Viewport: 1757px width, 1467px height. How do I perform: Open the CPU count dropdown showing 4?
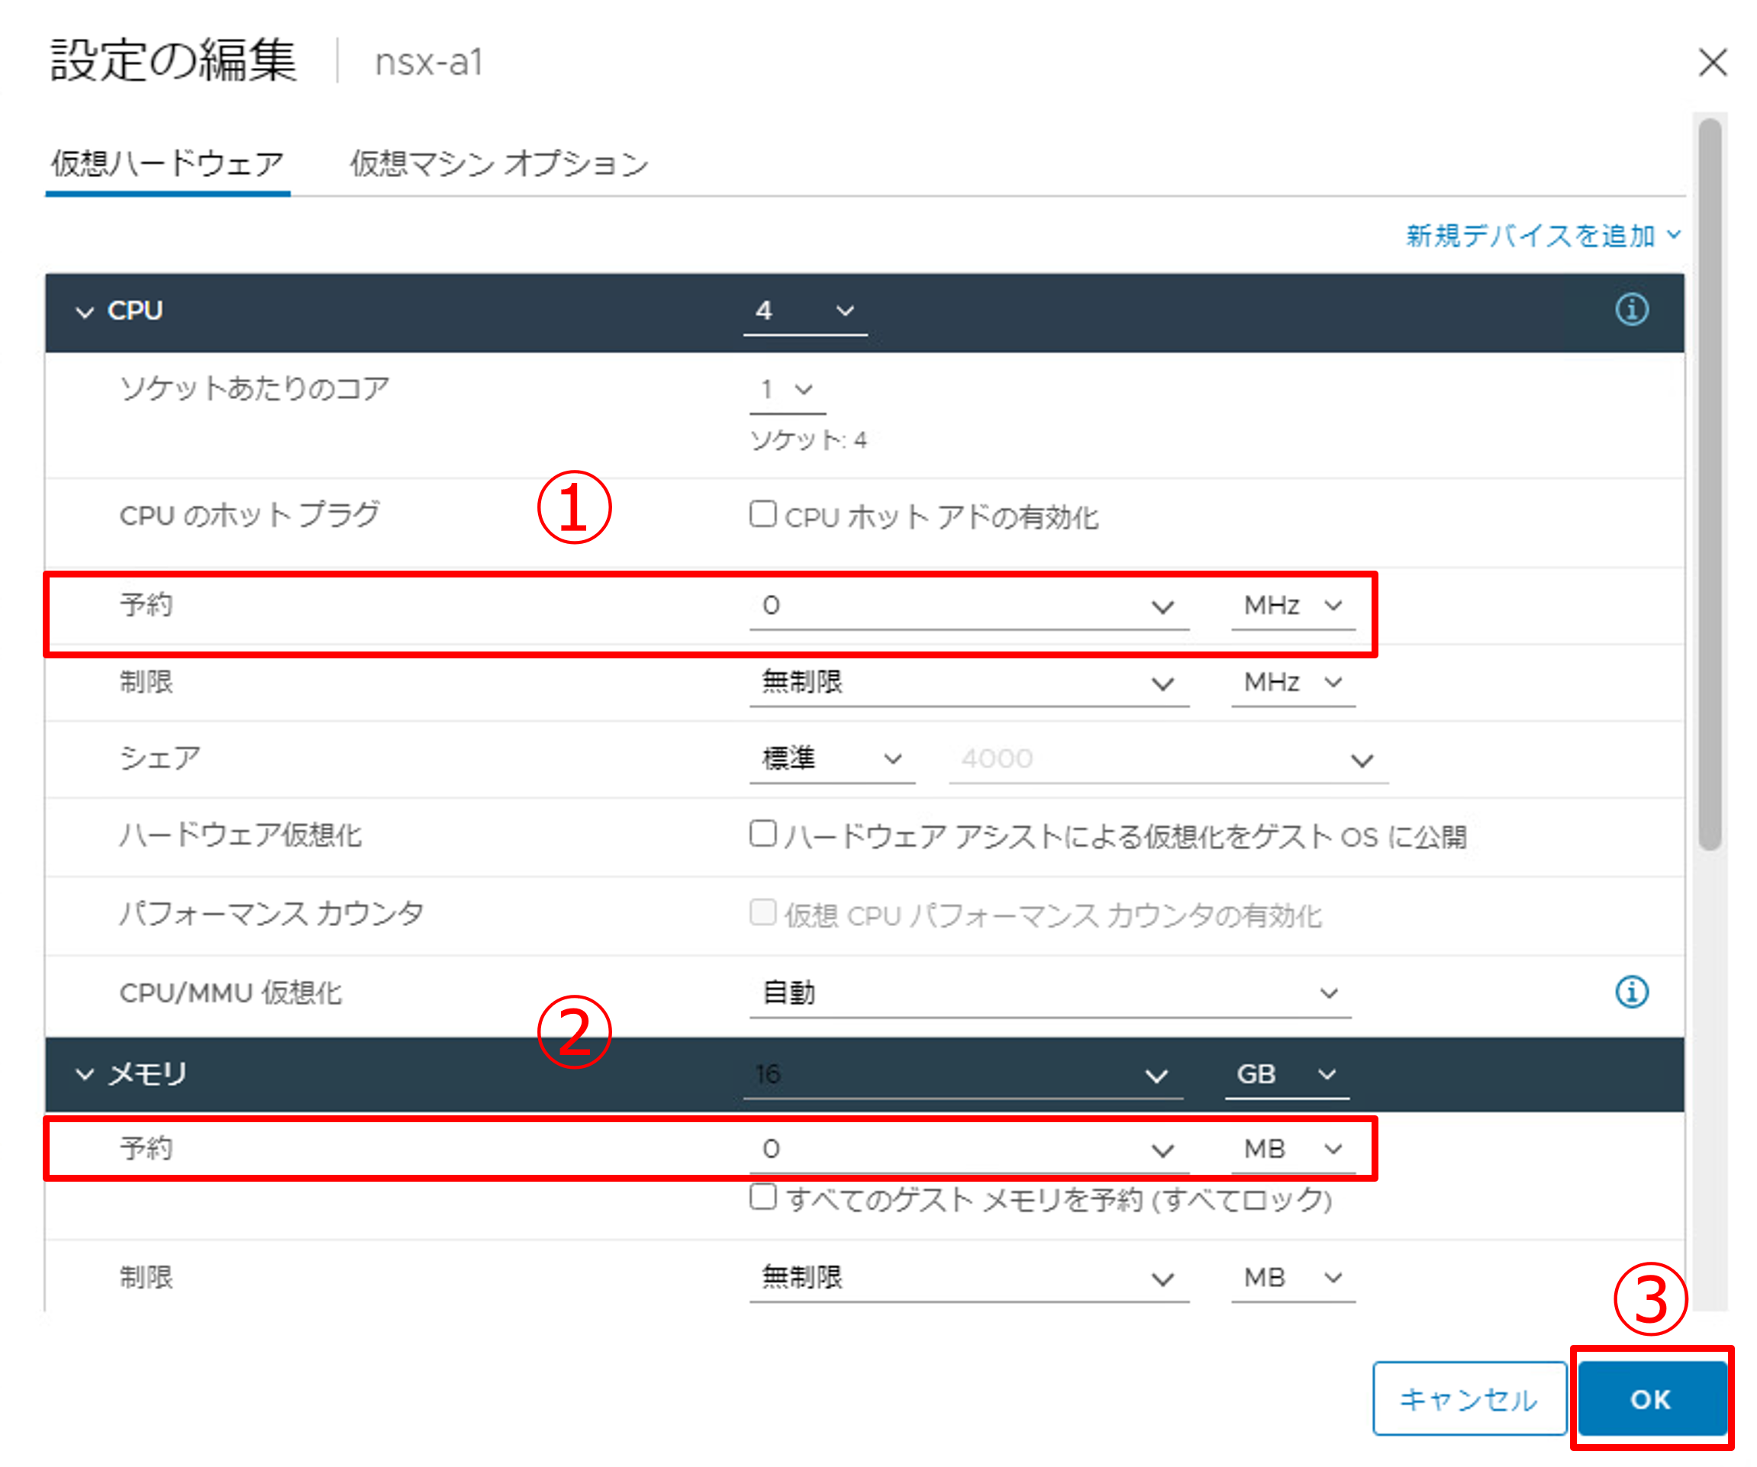click(804, 311)
